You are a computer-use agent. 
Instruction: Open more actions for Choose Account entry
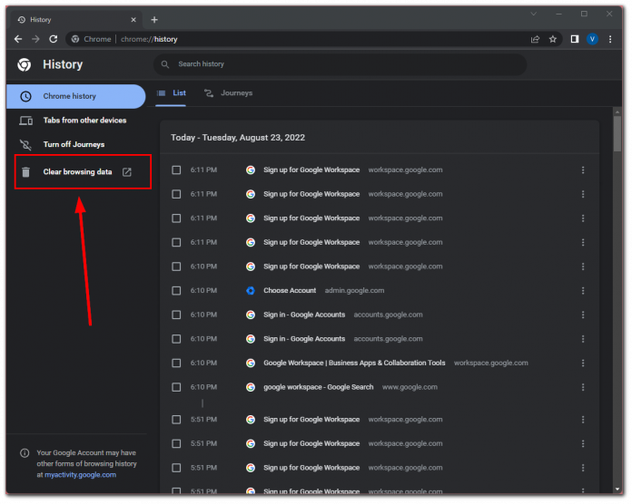coord(583,290)
